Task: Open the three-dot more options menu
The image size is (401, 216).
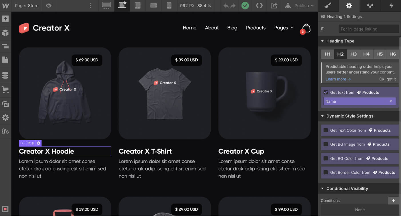Action: click(91, 6)
